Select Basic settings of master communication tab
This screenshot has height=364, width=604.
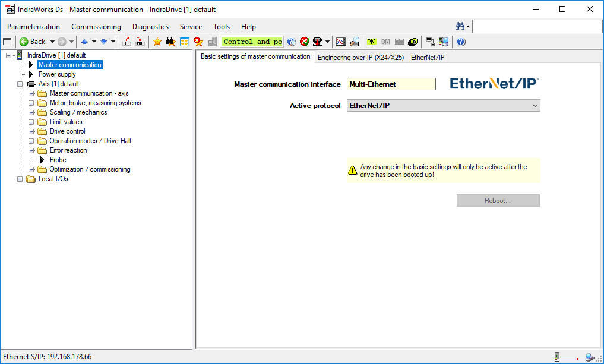coord(255,56)
